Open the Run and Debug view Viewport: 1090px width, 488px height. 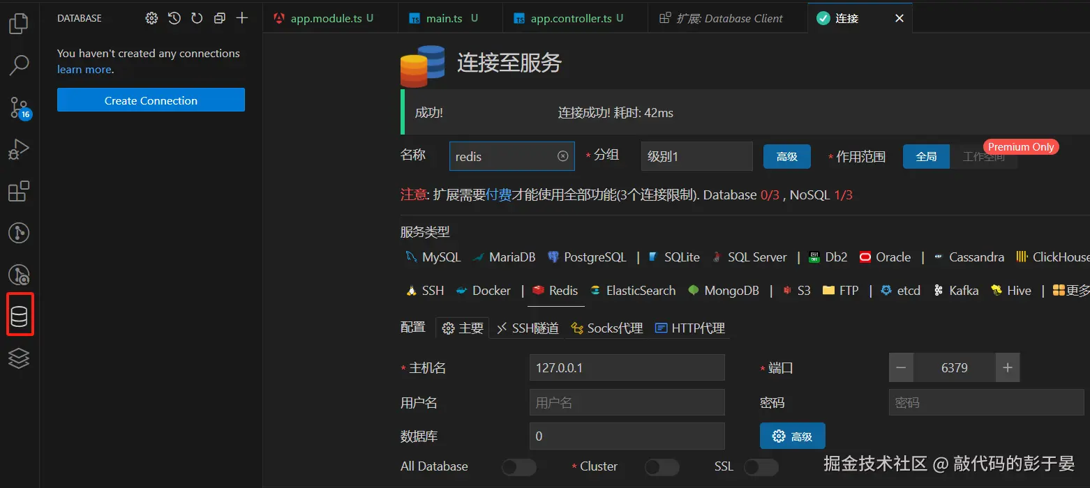click(x=19, y=149)
